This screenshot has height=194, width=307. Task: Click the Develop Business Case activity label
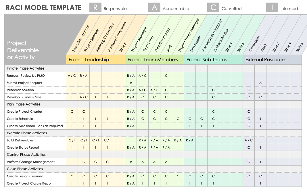pos(24,97)
